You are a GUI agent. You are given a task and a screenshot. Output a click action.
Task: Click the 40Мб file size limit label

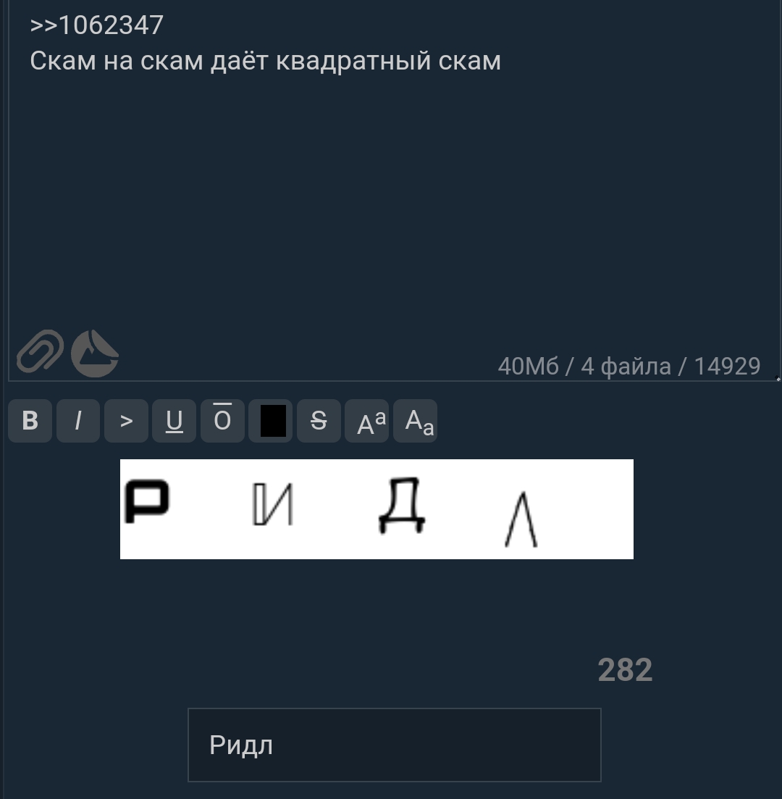[528, 366]
